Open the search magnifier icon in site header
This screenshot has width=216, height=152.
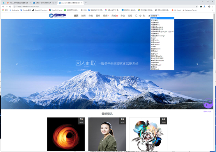pyautogui.click(x=136, y=16)
